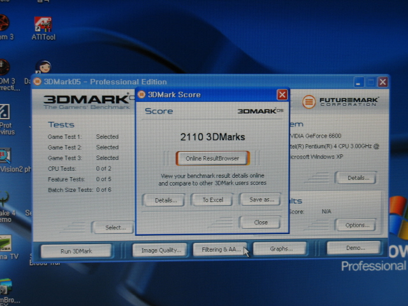This screenshot has height=306, width=408.
Task: Click the Futuremark Corporation logo
Action: point(340,102)
